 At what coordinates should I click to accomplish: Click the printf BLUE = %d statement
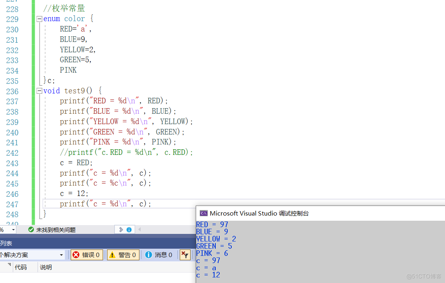click(118, 111)
